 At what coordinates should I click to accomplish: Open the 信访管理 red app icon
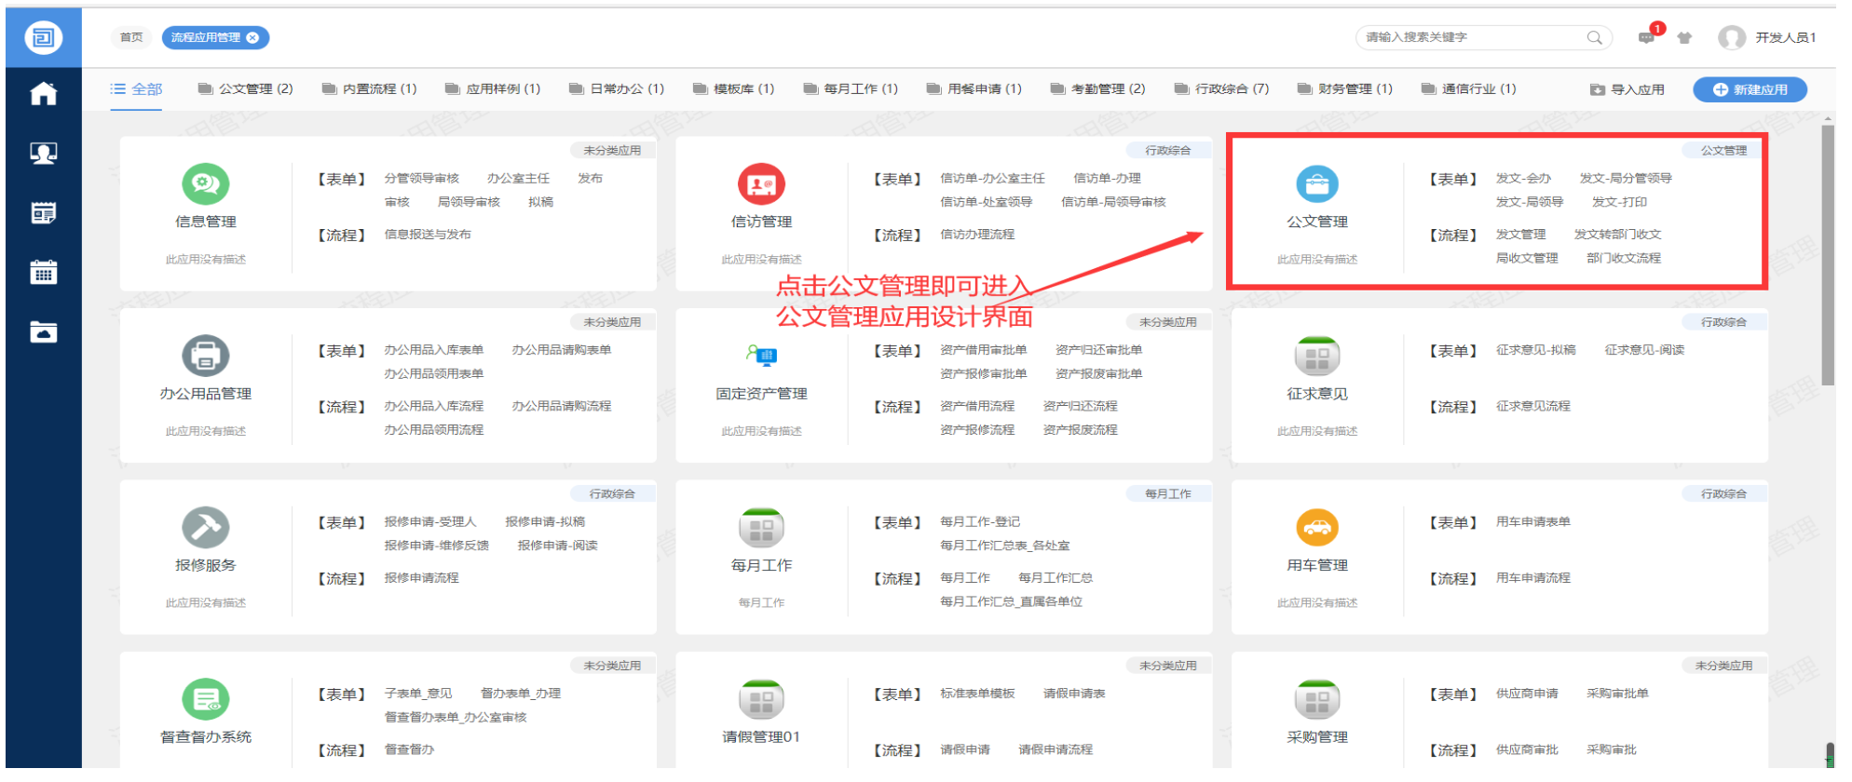click(x=761, y=184)
